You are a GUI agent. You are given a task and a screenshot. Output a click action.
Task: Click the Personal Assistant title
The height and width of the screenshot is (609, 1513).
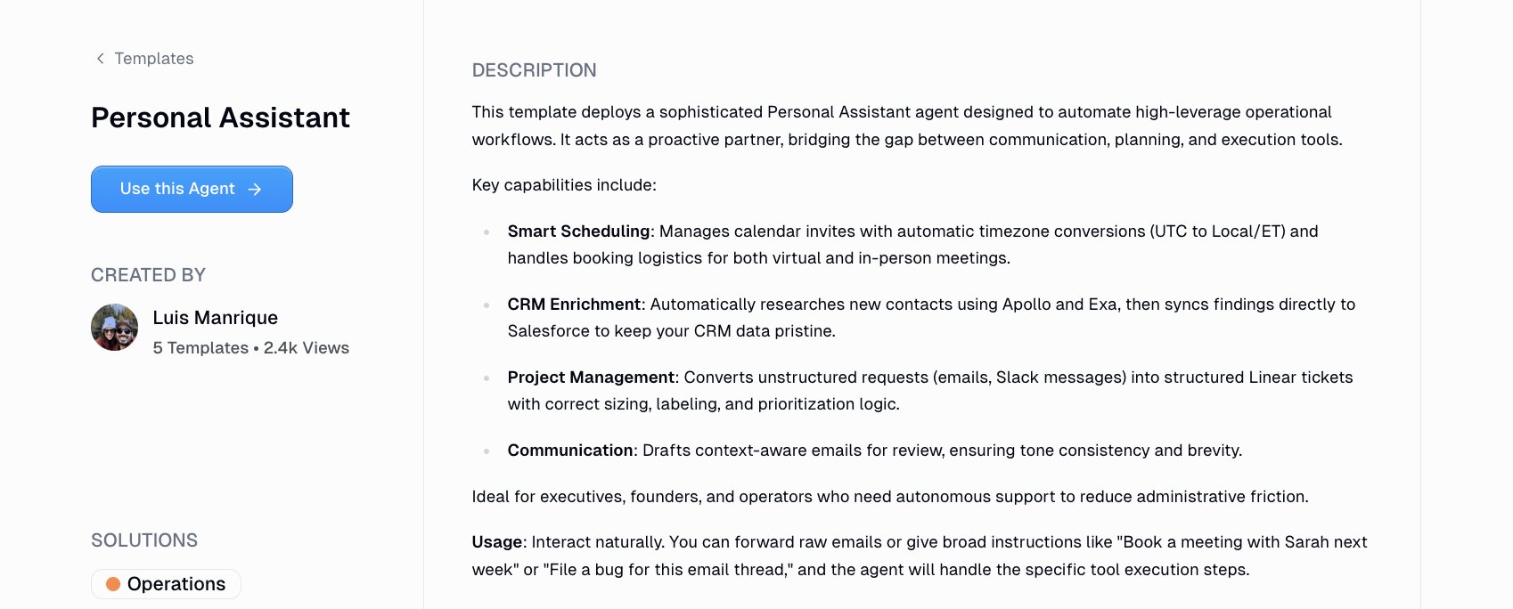[220, 117]
